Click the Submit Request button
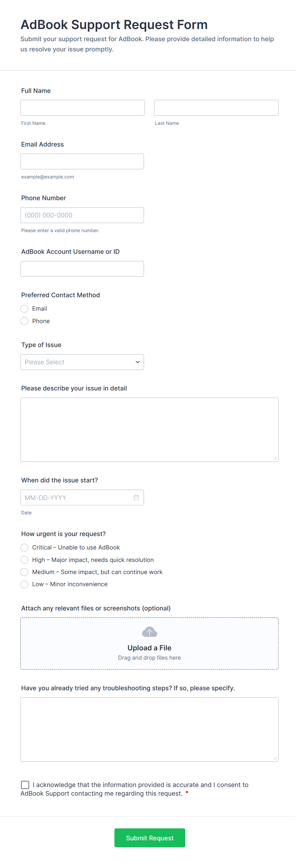 coord(150,838)
